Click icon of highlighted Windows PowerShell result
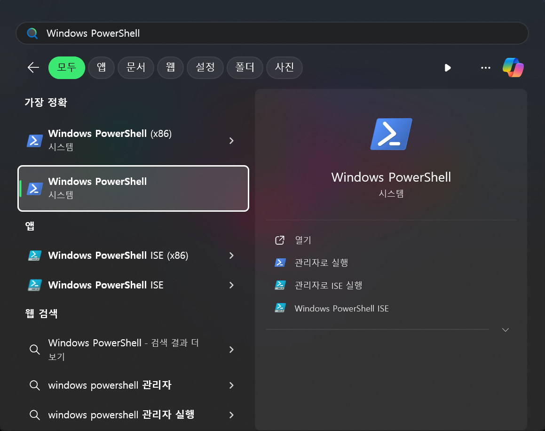The height and width of the screenshot is (431, 545). click(x=35, y=189)
